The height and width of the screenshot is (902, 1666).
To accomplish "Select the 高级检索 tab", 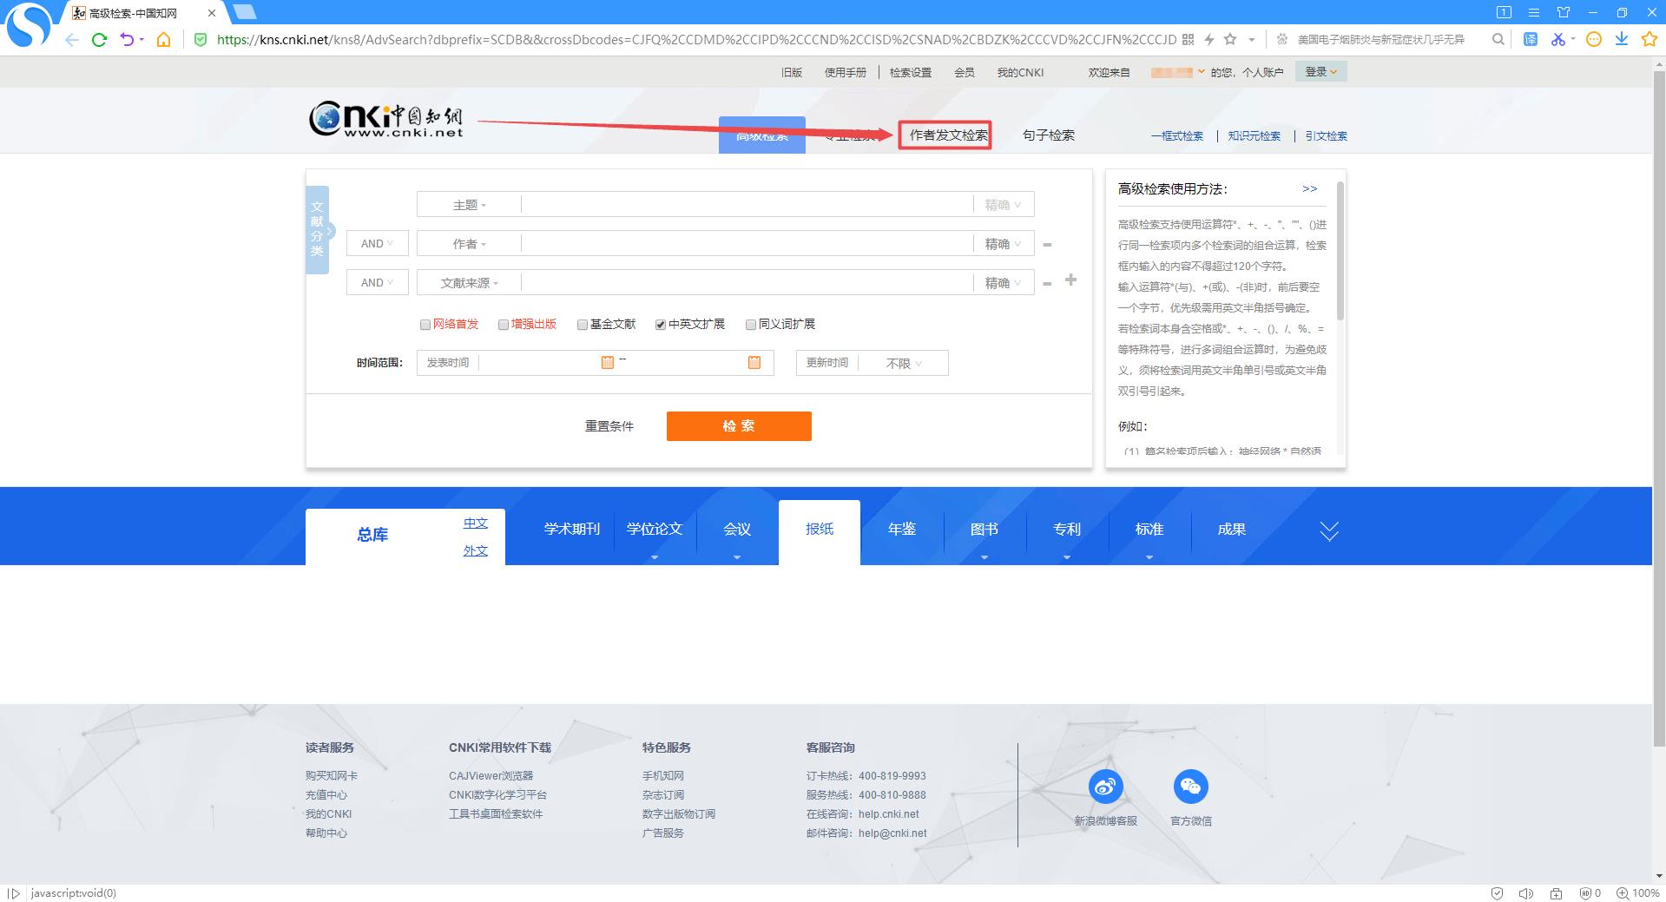I will 762,135.
